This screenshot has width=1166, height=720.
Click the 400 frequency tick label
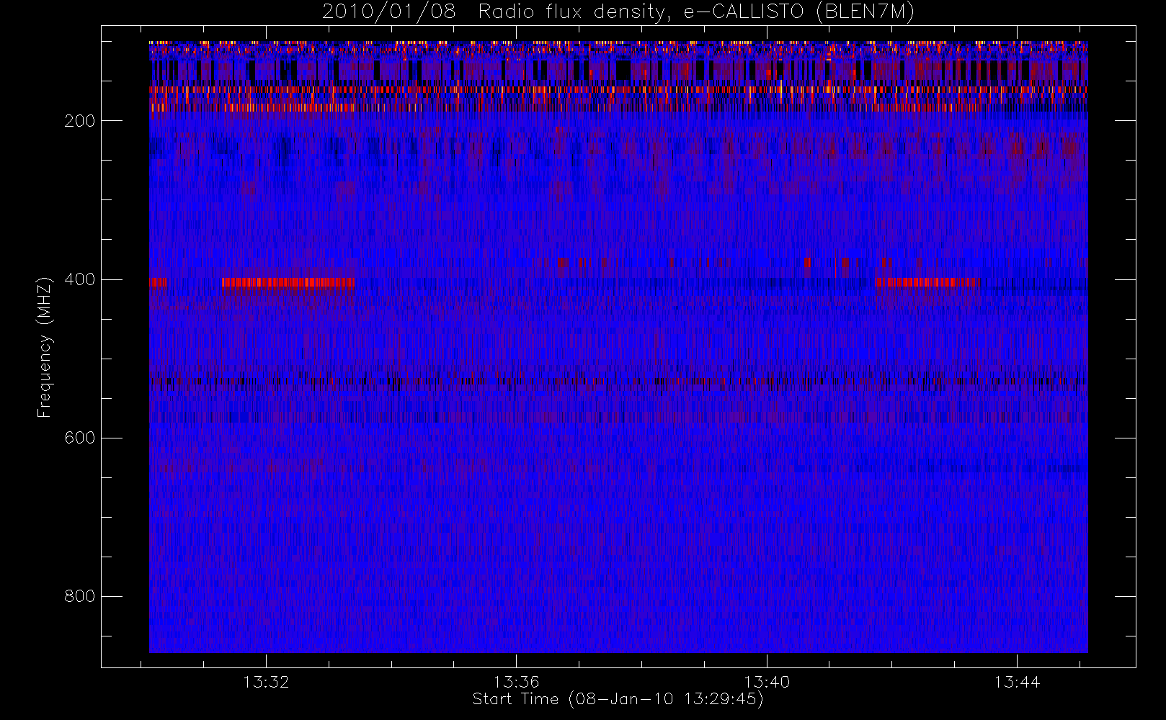[x=79, y=279]
